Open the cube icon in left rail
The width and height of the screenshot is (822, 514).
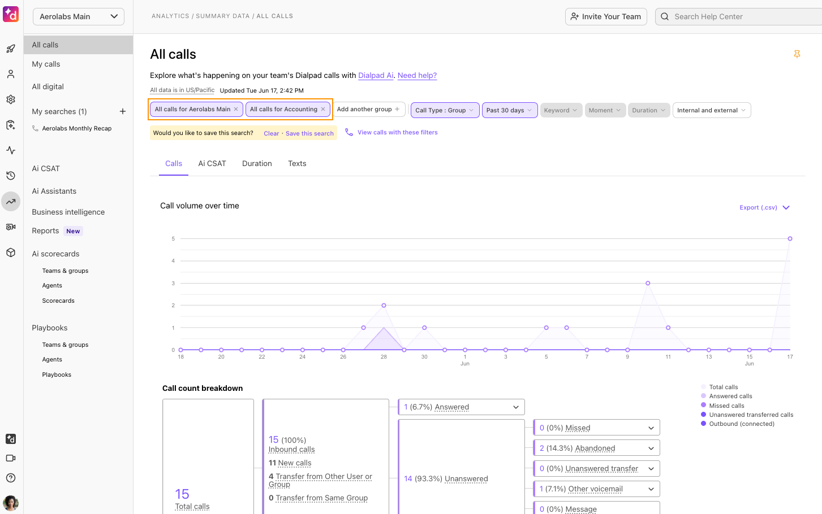(x=11, y=252)
